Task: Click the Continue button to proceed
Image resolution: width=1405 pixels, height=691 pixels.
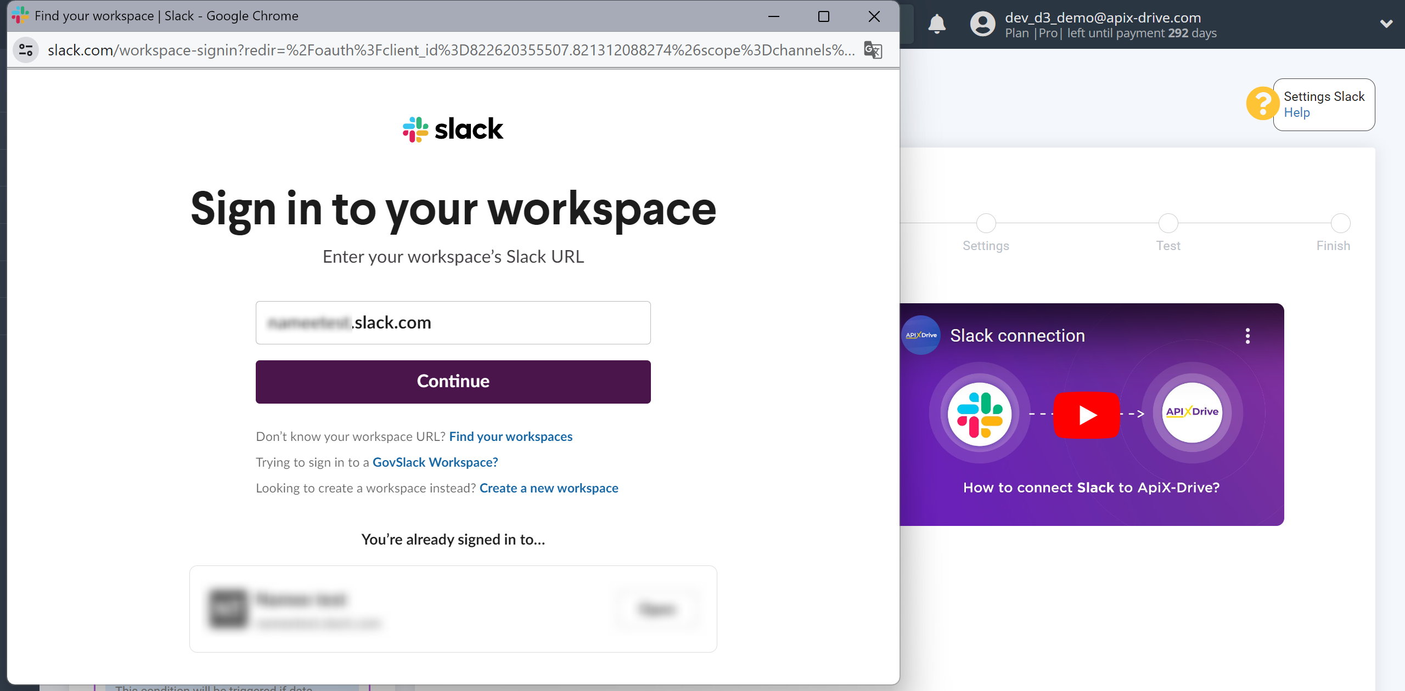Action: coord(452,381)
